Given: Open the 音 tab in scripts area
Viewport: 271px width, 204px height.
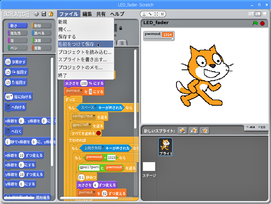Looking at the screenshot, I should pyautogui.click(x=122, y=43).
